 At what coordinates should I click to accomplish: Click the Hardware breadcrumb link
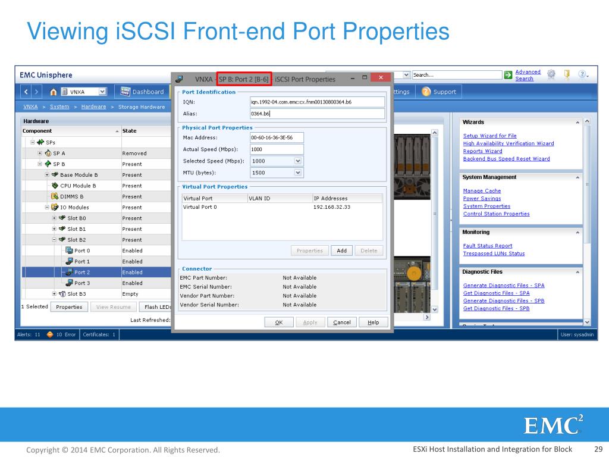tap(93, 107)
